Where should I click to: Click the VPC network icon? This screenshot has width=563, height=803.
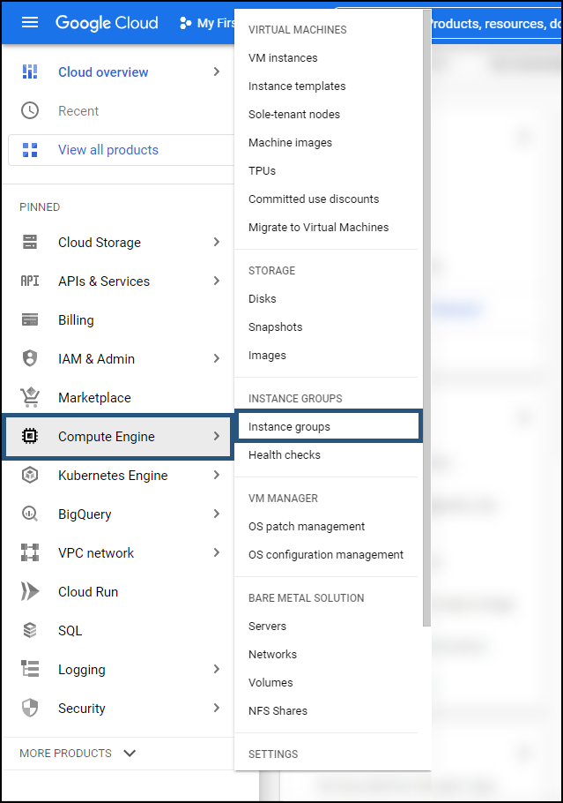pyautogui.click(x=30, y=552)
